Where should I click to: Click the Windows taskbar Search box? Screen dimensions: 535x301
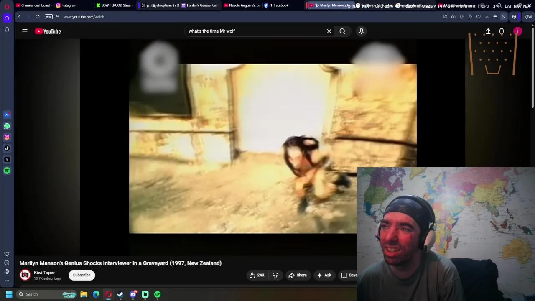coord(47,294)
